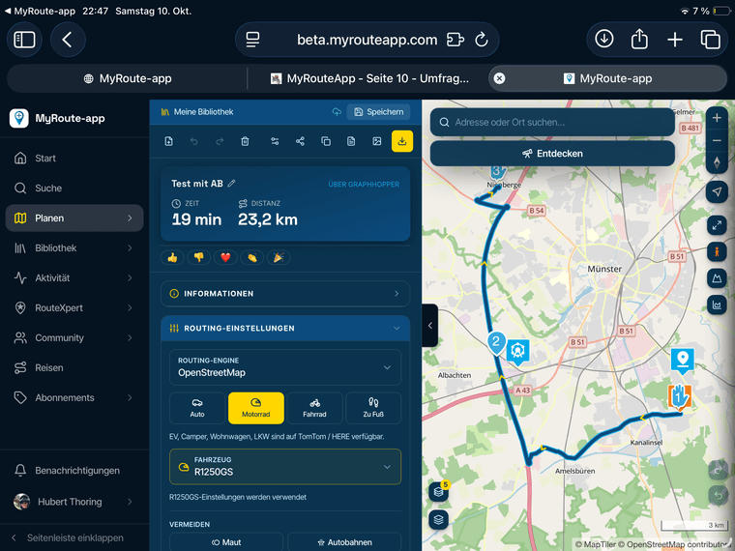Activate the orange street view pegman

[x=717, y=252]
